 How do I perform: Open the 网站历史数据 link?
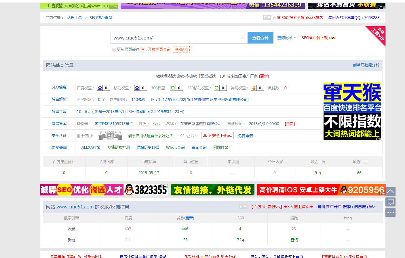coord(148,147)
